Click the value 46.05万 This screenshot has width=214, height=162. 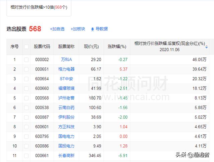(x=199, y=59)
